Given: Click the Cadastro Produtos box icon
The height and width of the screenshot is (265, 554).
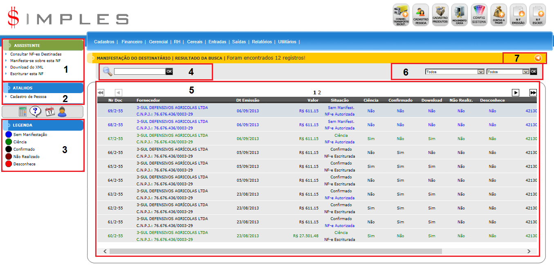Looking at the screenshot, I should 440,15.
